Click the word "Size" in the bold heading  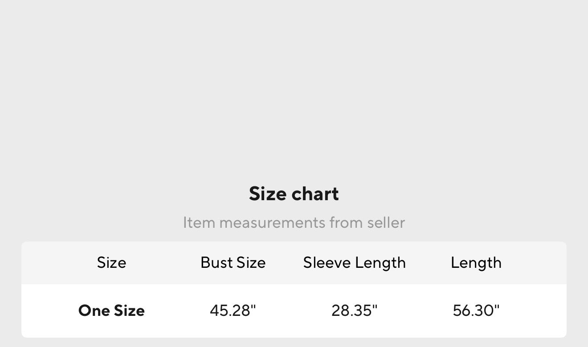coord(268,194)
